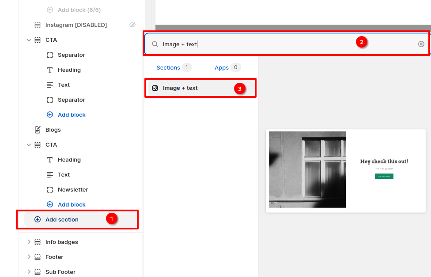Click the Blogs section icon
Image resolution: width=431 pixels, height=277 pixels.
pos(38,130)
